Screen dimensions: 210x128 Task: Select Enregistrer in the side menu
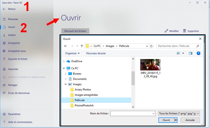coord(14,43)
